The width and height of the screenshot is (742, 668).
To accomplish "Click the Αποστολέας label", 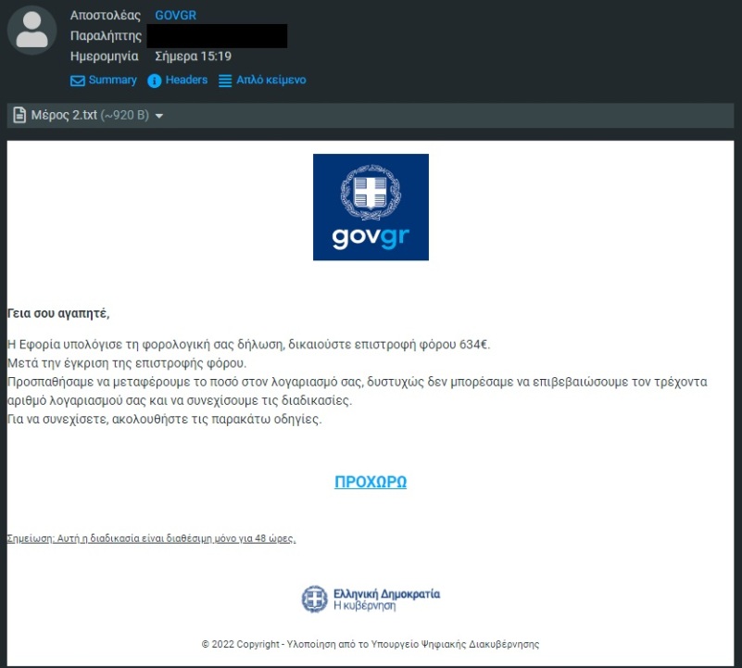I will (x=106, y=15).
